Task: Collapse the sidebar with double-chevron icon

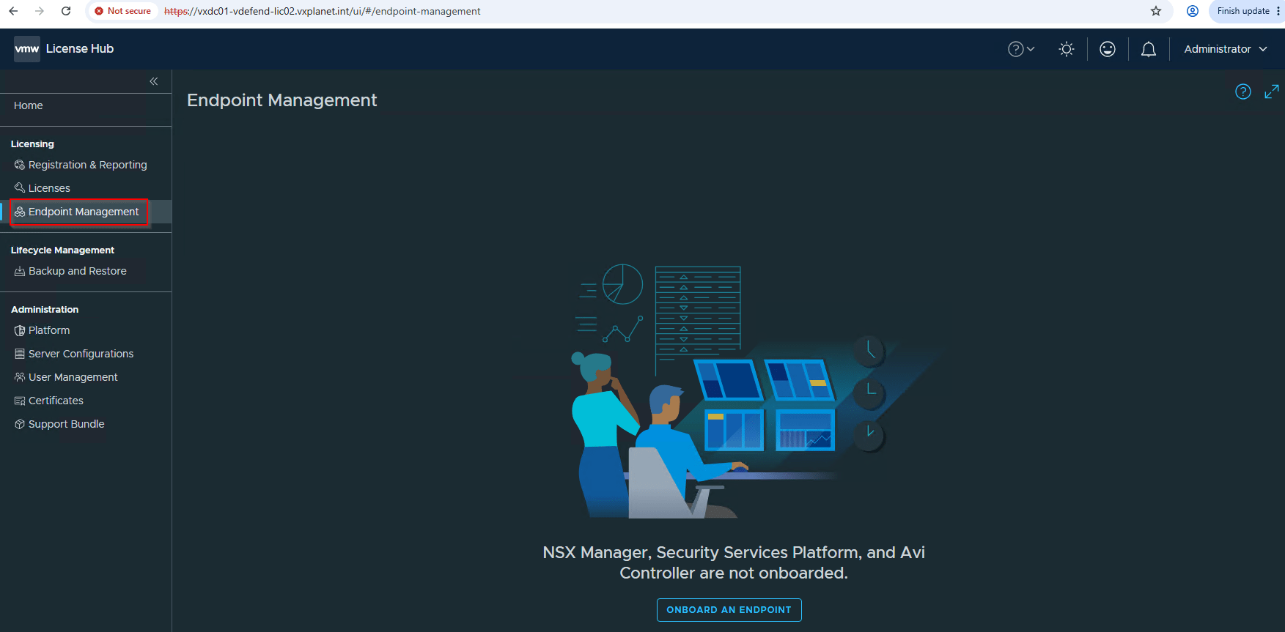Action: [x=154, y=81]
